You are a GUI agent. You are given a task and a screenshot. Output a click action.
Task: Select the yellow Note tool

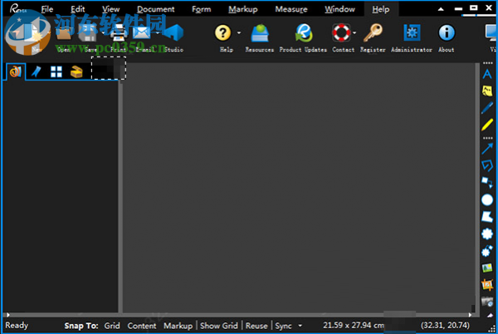[487, 91]
